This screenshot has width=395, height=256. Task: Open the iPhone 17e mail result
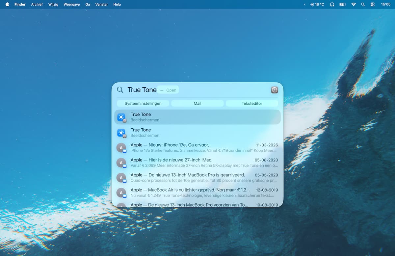coord(197,148)
